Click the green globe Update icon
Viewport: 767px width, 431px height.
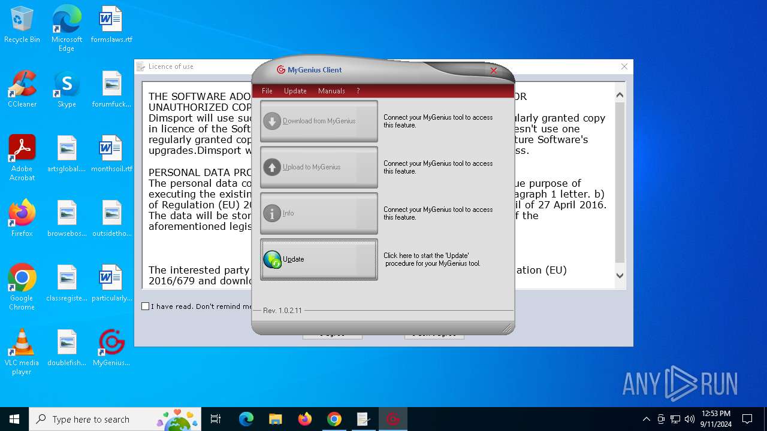coord(273,260)
